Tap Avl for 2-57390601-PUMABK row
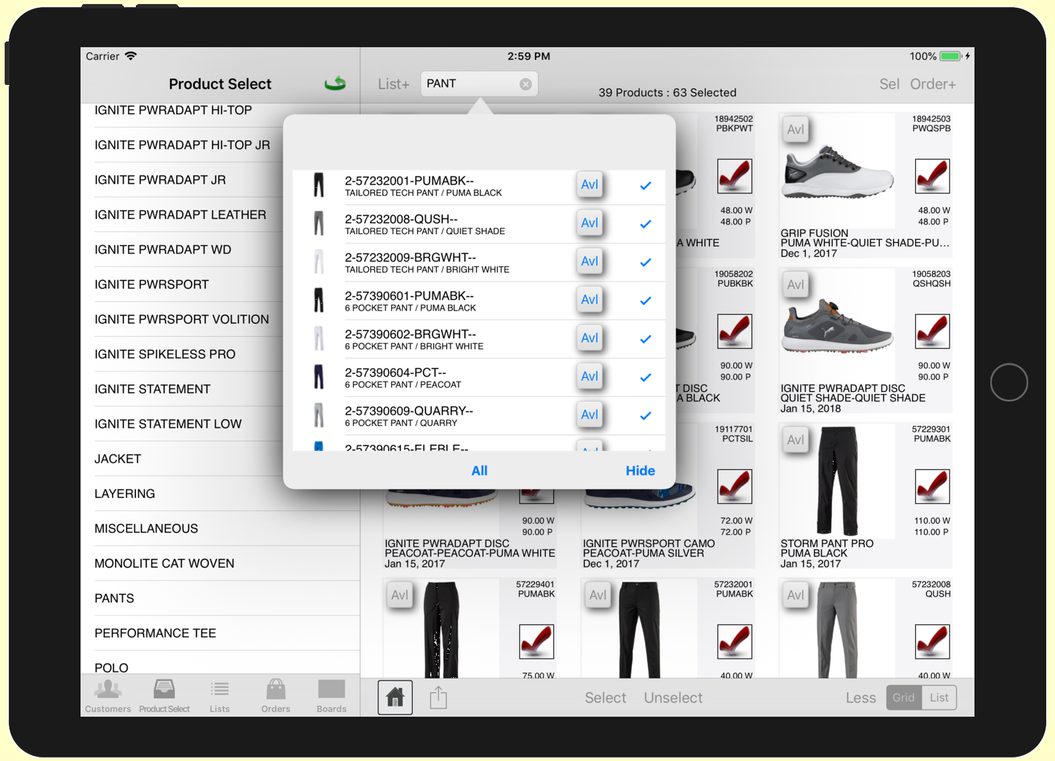This screenshot has width=1055, height=761. click(x=590, y=300)
